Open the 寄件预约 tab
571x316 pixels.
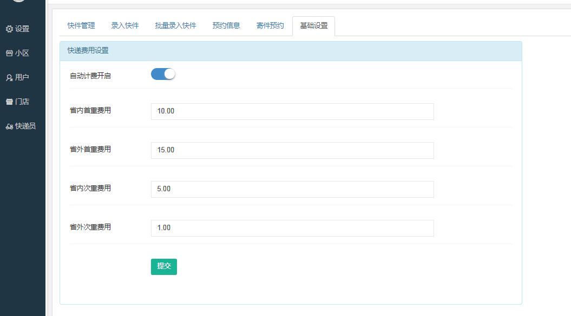click(x=270, y=25)
